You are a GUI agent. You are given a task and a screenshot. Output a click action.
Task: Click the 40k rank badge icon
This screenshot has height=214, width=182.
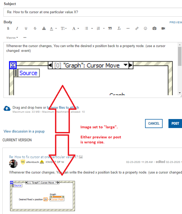[23, 162]
